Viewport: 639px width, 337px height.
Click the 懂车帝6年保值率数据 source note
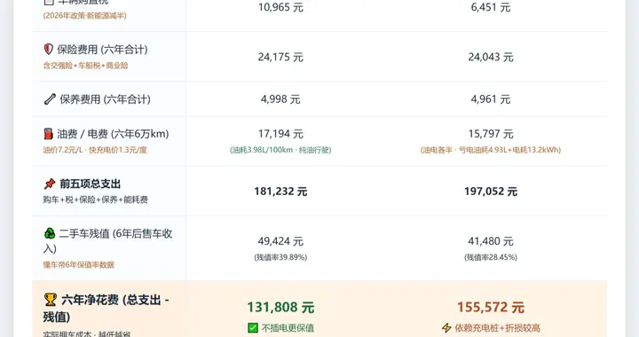[x=79, y=265]
